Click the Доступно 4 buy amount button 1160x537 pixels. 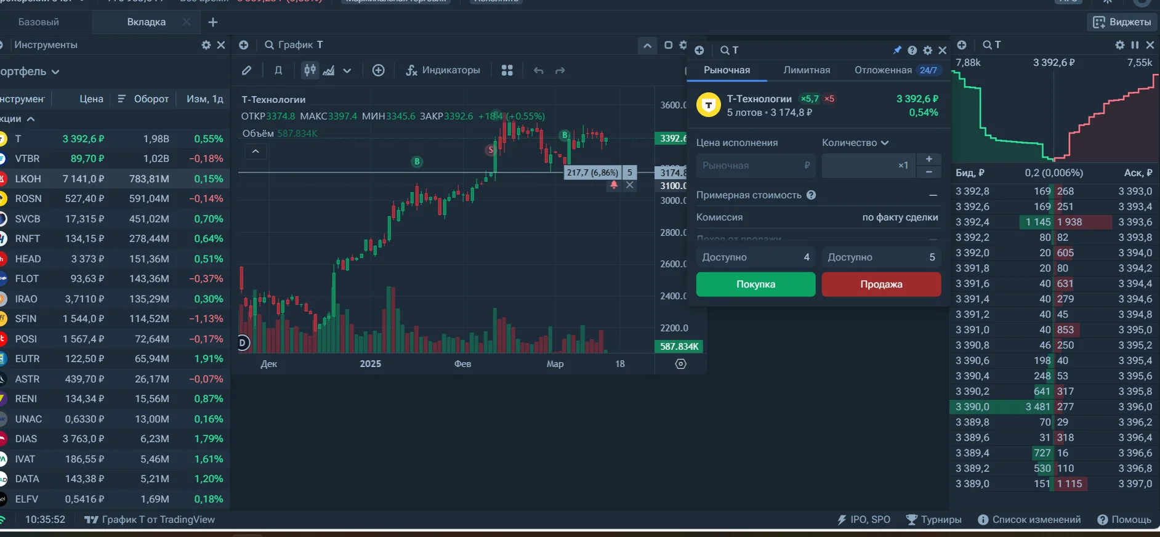[756, 257]
